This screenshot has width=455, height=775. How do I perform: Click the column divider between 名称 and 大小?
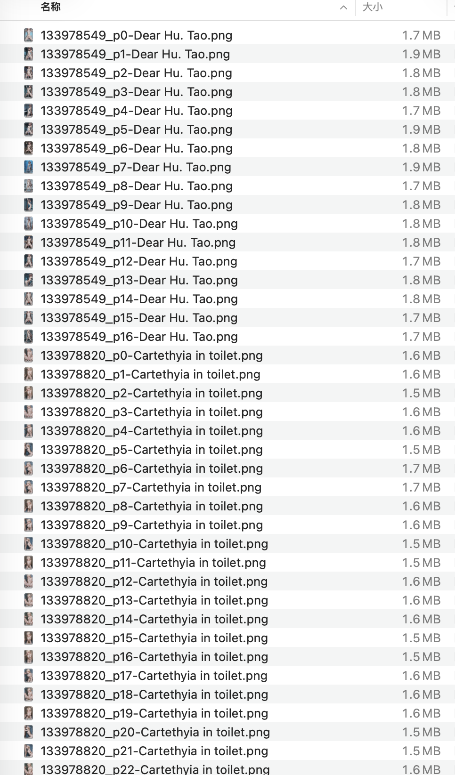(x=355, y=8)
